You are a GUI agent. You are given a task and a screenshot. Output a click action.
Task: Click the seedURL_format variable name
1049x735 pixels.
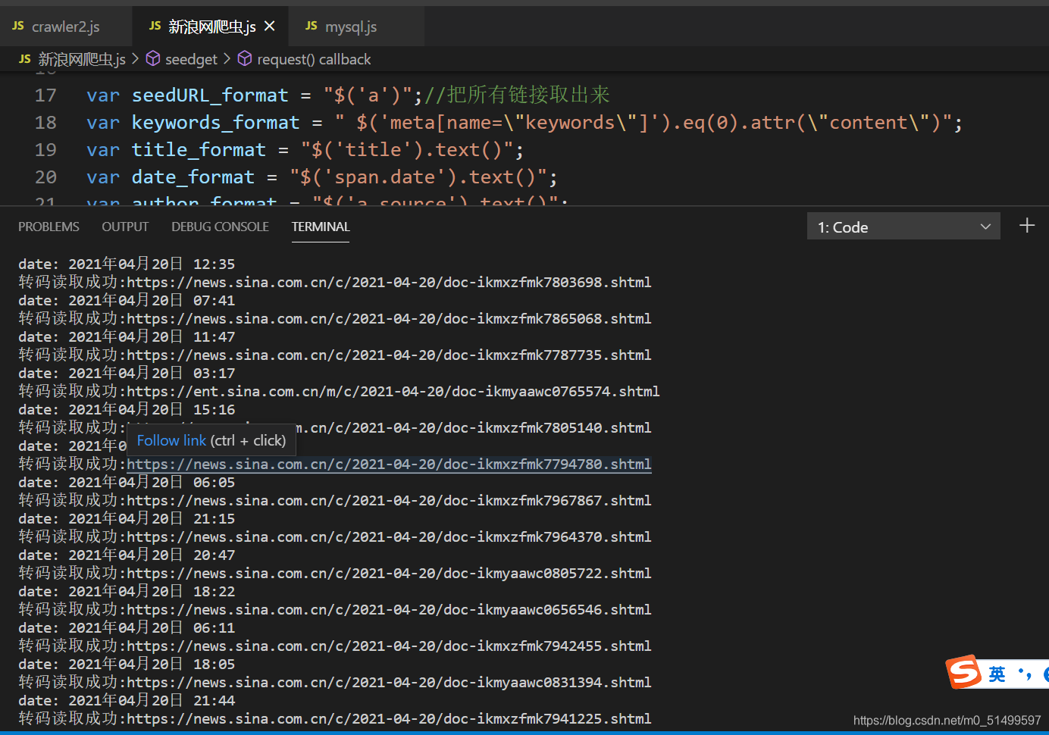[210, 95]
